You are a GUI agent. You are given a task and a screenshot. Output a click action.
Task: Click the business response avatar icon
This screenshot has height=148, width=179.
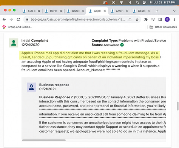(x=31, y=87)
